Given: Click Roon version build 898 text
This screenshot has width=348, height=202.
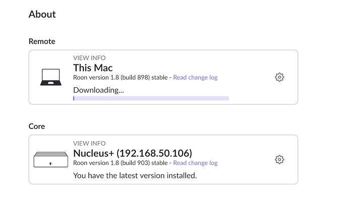Looking at the screenshot, I should pos(121,78).
